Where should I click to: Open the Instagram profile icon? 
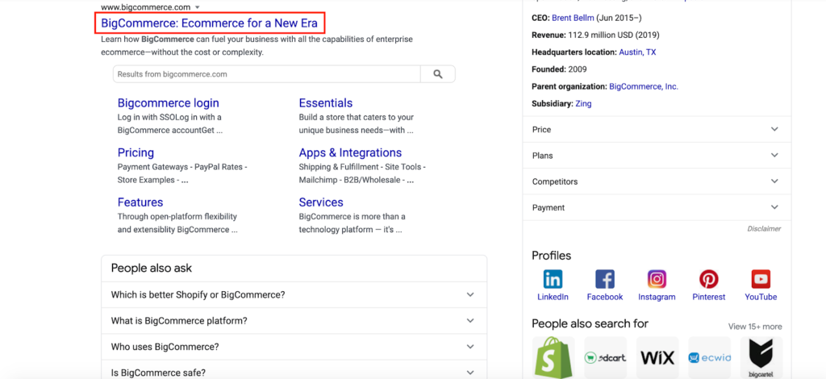tap(657, 279)
